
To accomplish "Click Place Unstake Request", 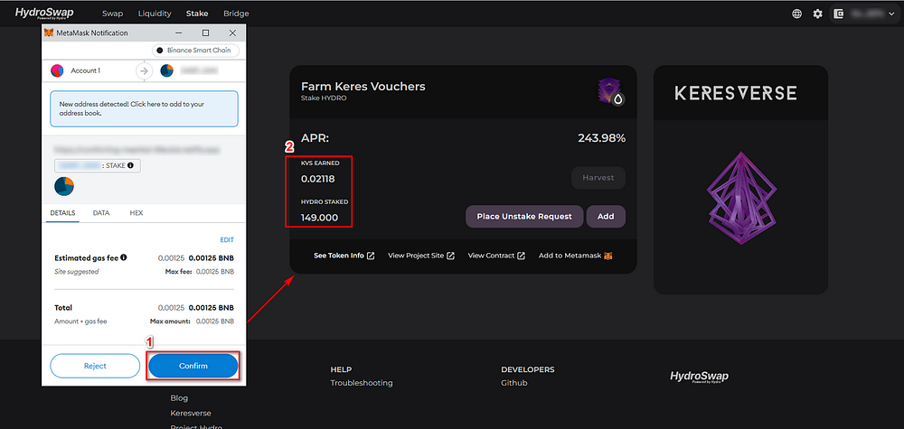I will tap(524, 217).
